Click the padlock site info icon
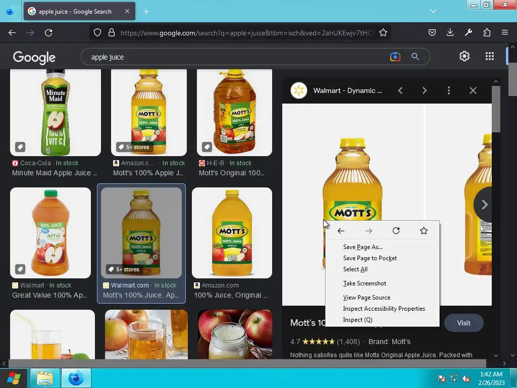This screenshot has height=388, width=517. (x=112, y=32)
